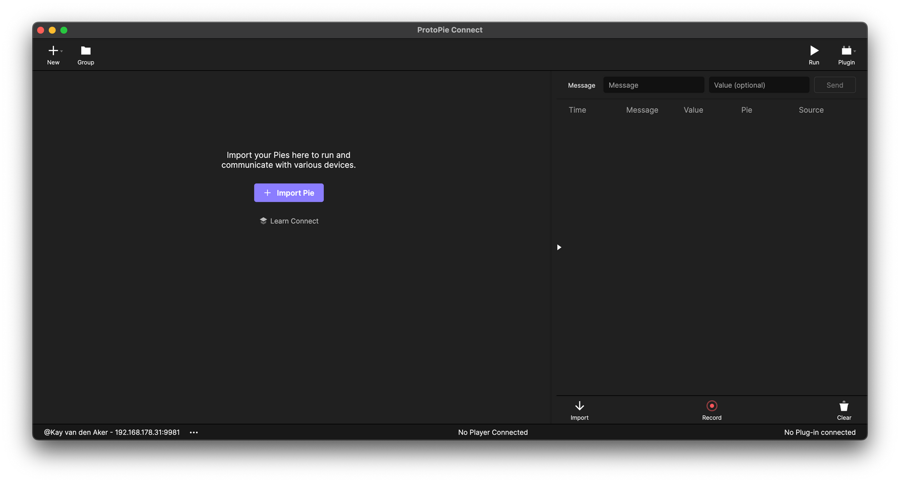Click the green full-screen window button
This screenshot has width=900, height=483.
point(64,30)
